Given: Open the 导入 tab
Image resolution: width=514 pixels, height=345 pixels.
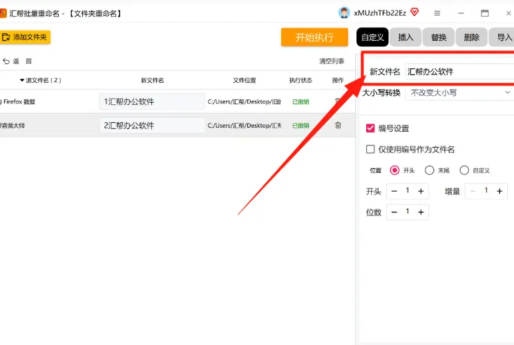Looking at the screenshot, I should (502, 37).
